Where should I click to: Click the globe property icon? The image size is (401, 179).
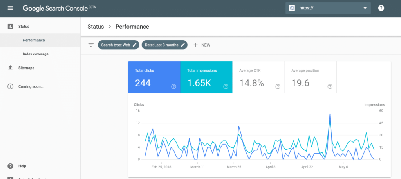[x=292, y=8]
